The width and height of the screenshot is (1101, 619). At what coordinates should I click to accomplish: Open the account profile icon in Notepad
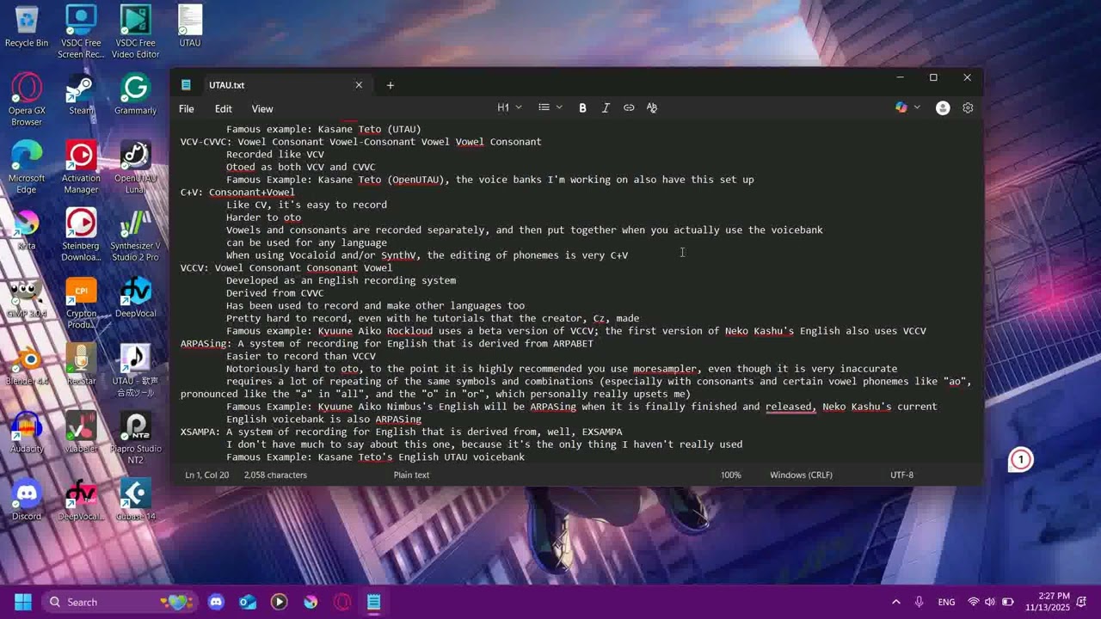pos(943,107)
